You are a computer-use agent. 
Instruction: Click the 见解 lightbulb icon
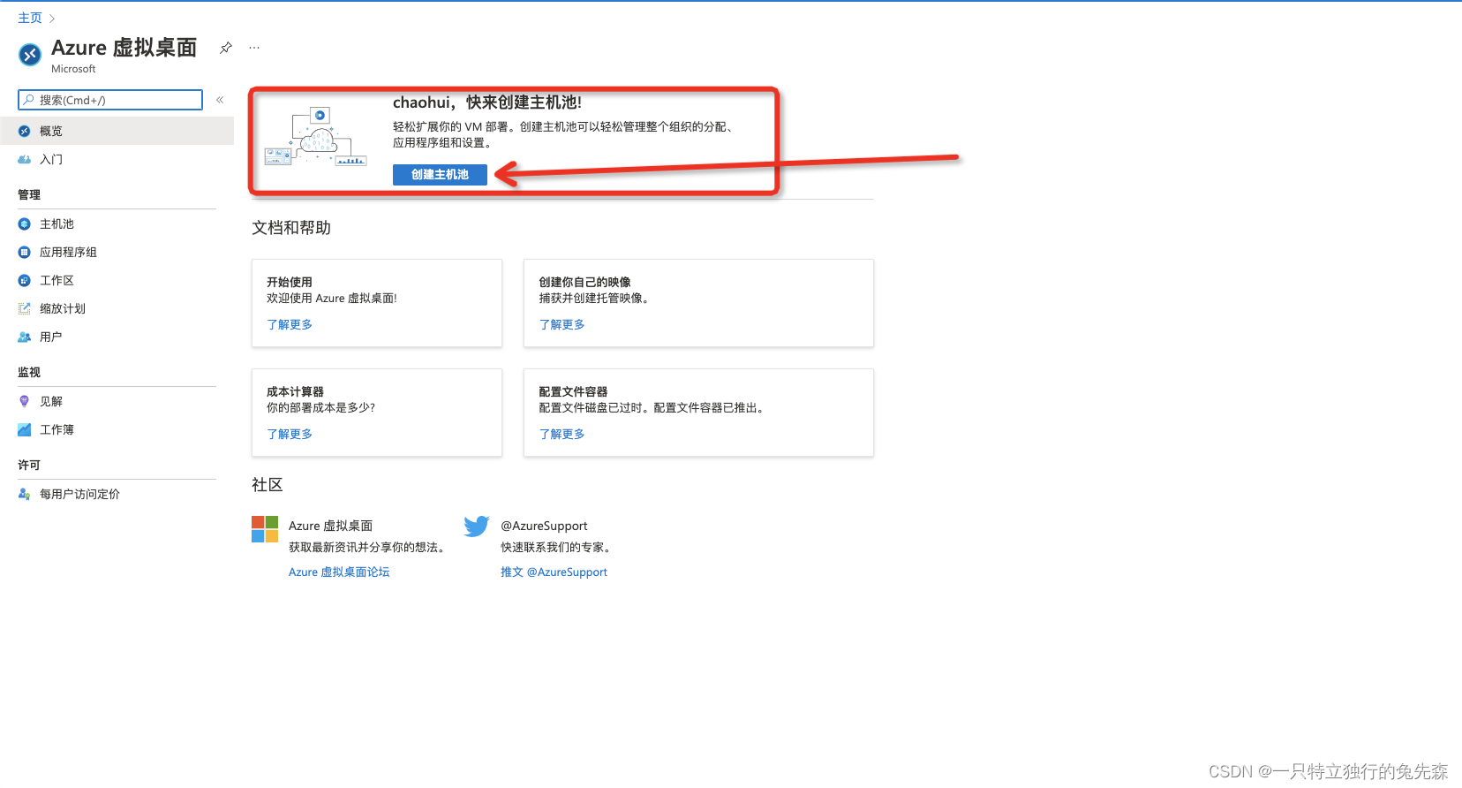[x=25, y=401]
